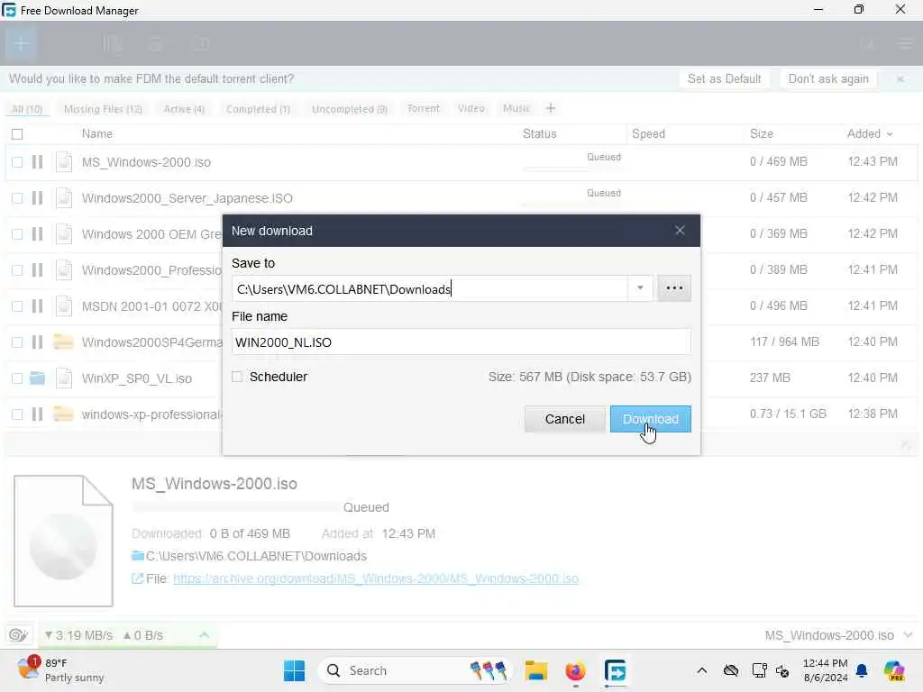Show hidden system tray icons
Screen dimensions: 923x692
(x=701, y=670)
